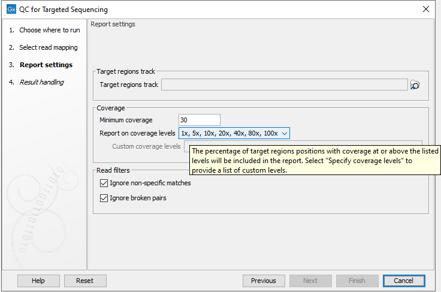Click the Finish button
This screenshot has width=441, height=292.
click(357, 281)
